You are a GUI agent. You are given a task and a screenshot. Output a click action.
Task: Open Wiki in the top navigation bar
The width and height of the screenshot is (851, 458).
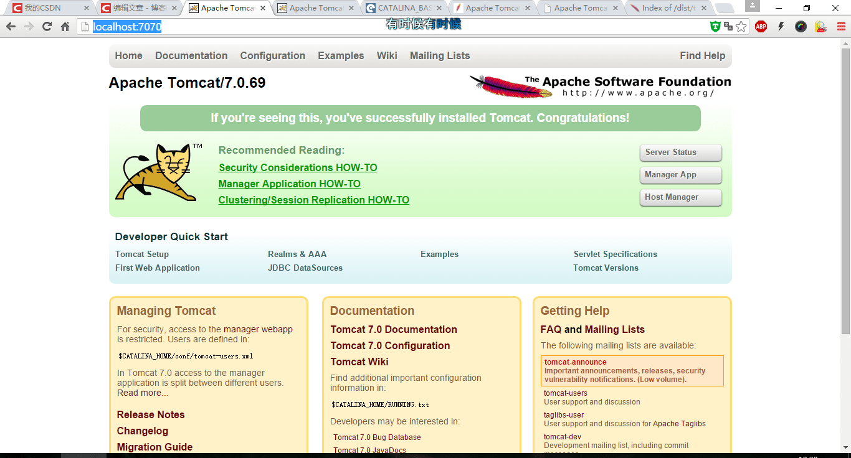pos(387,55)
